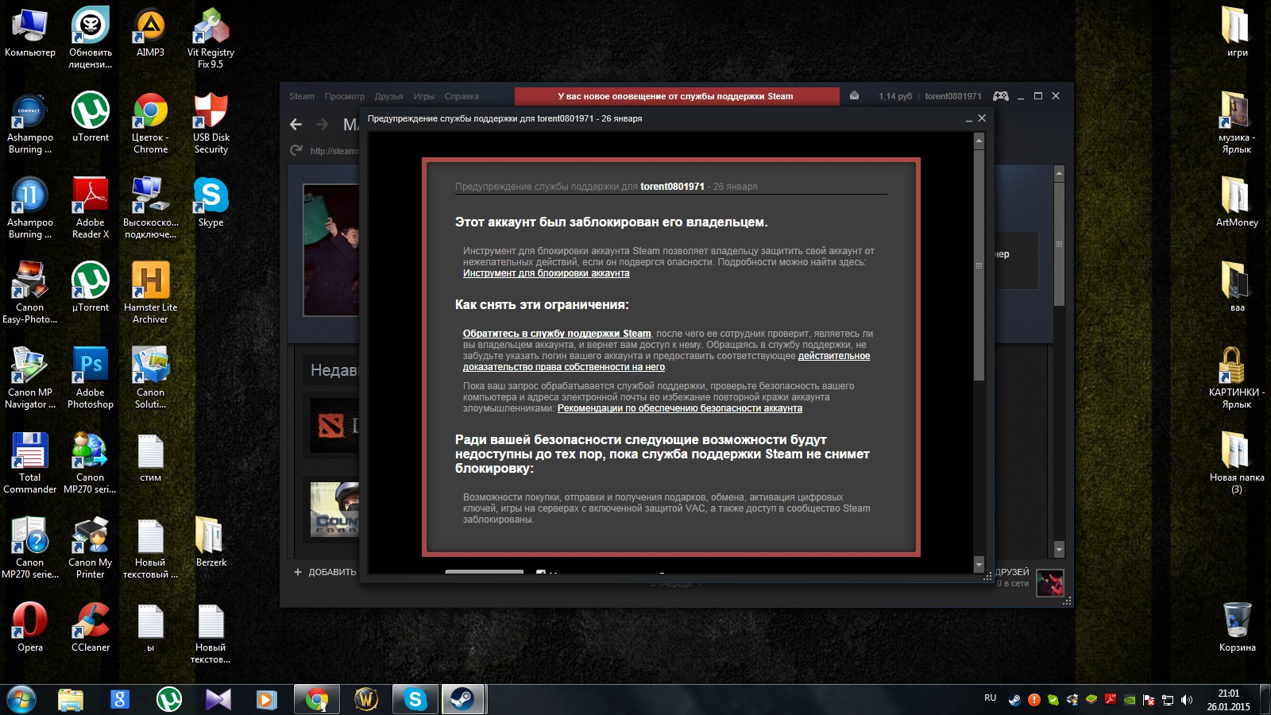This screenshot has height=715, width=1271.
Task: Close the support warning dialog
Action: (982, 118)
